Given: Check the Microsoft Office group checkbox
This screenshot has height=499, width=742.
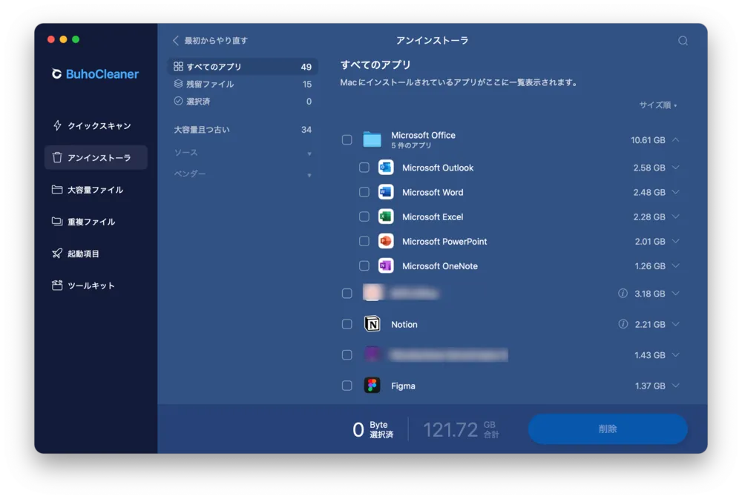Looking at the screenshot, I should 347,139.
